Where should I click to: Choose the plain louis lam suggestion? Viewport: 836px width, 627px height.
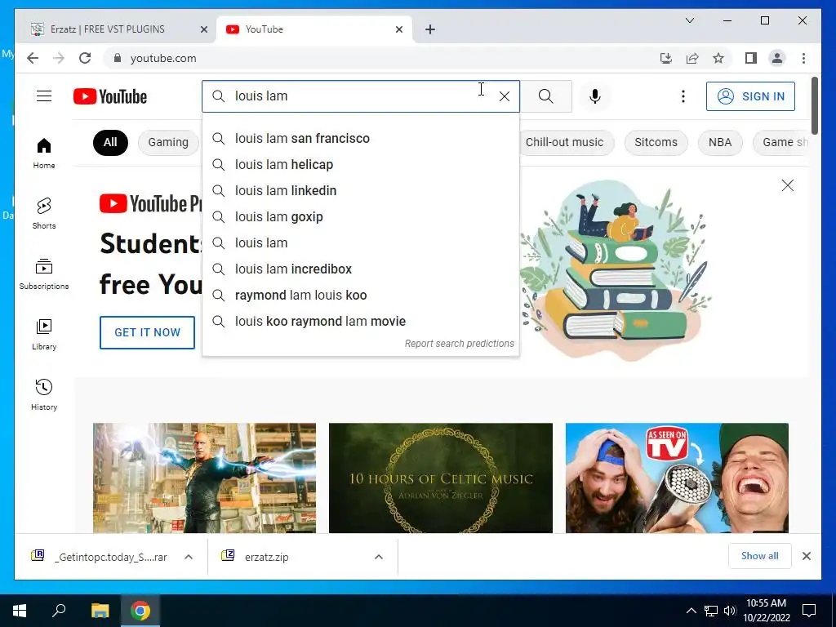361,243
